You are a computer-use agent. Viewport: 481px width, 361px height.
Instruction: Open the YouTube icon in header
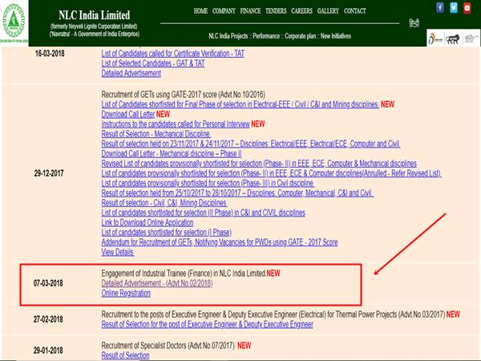[x=467, y=8]
